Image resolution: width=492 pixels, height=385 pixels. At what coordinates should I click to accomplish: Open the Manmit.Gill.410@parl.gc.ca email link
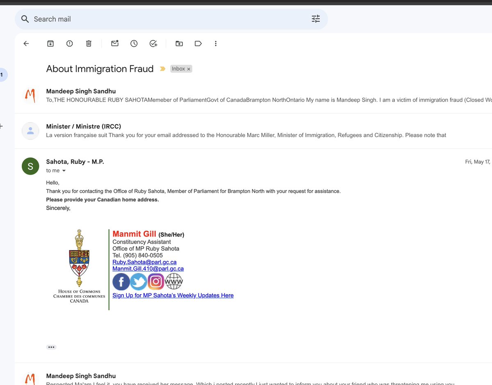pos(148,269)
